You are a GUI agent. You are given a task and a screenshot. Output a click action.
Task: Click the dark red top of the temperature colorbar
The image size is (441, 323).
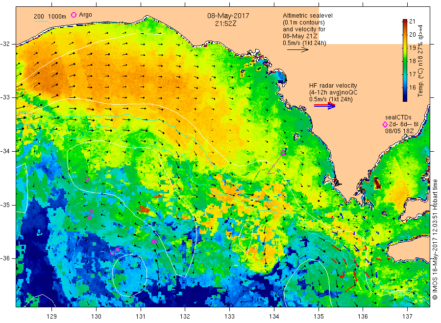[x=405, y=22]
